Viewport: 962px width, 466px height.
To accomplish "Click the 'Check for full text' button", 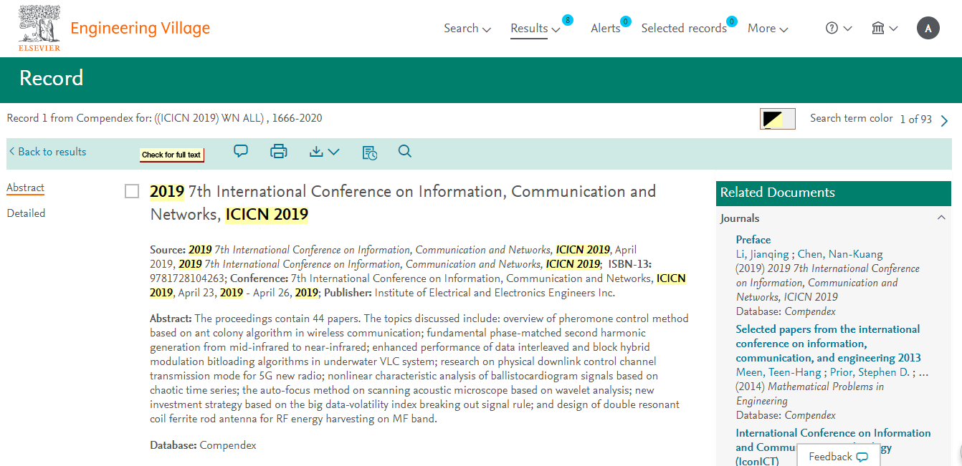I will pos(171,155).
